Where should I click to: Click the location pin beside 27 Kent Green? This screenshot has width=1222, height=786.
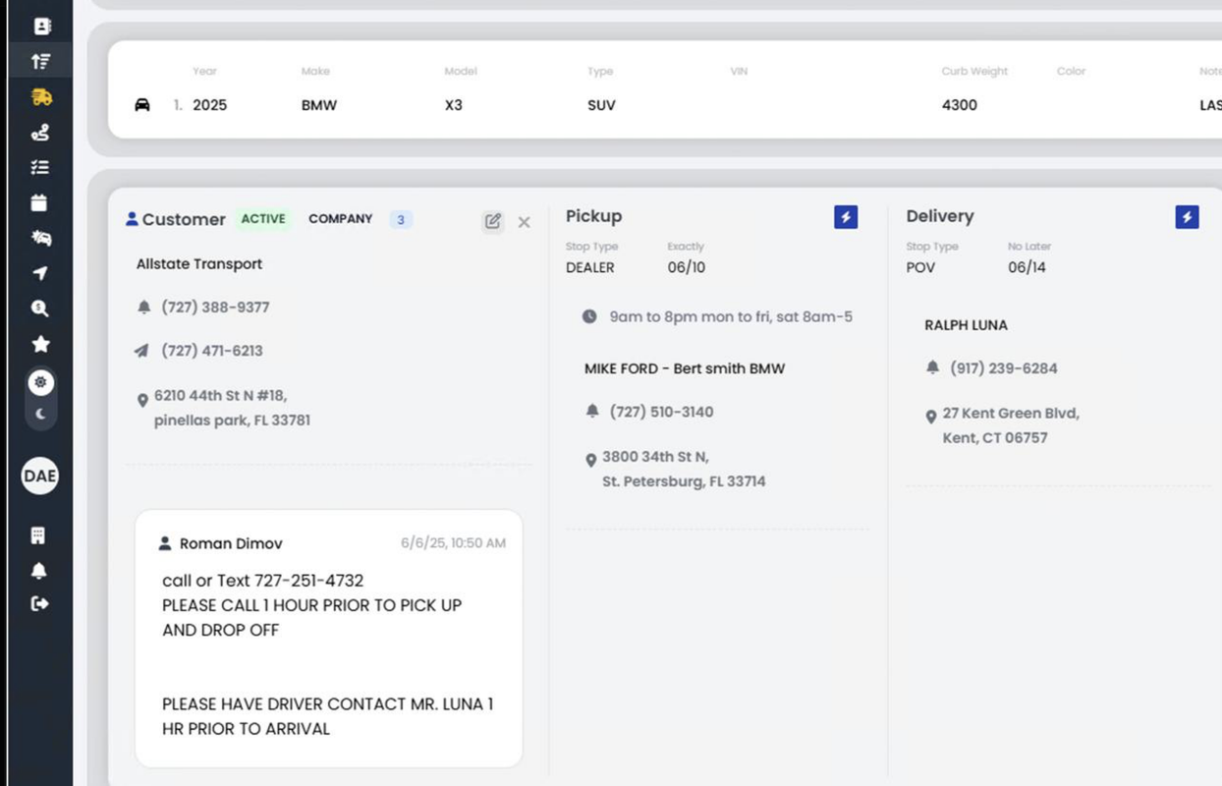pos(931,418)
